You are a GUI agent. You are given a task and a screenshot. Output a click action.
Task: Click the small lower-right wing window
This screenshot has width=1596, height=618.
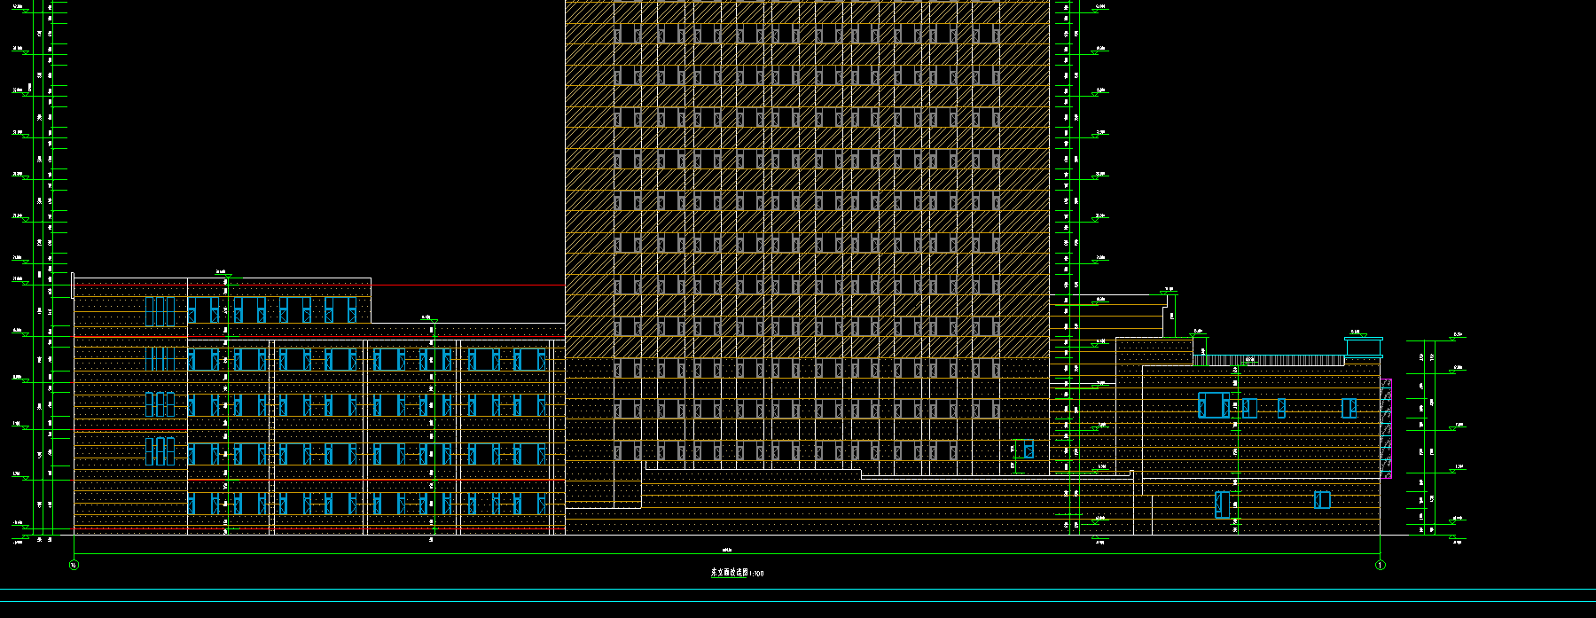[1322, 500]
